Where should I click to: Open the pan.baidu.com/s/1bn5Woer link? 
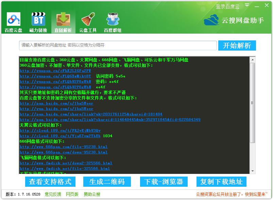[x=56, y=103]
